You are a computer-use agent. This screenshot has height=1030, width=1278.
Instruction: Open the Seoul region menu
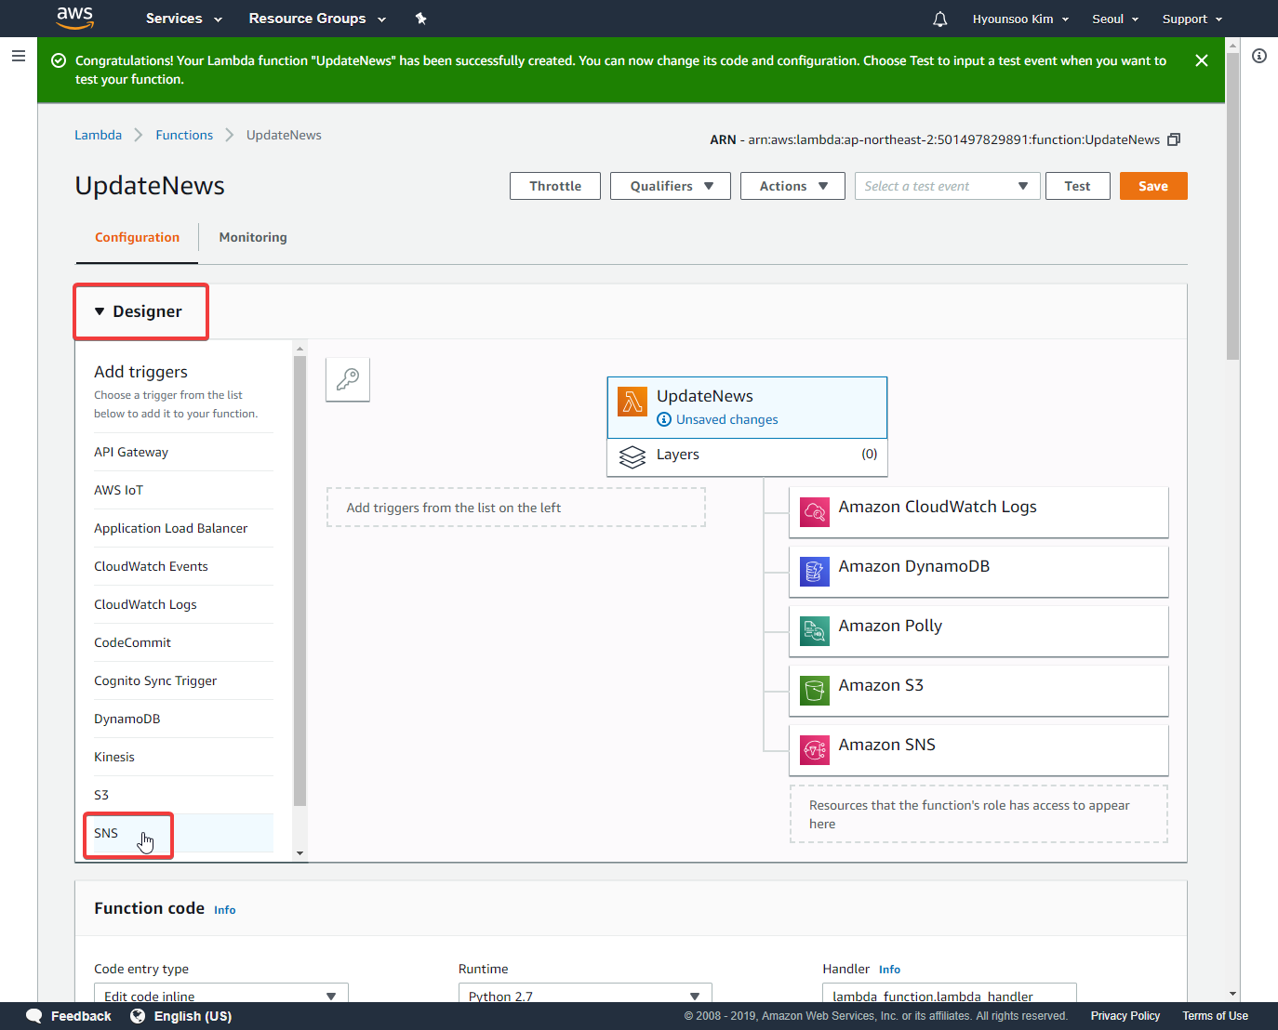coord(1115,19)
